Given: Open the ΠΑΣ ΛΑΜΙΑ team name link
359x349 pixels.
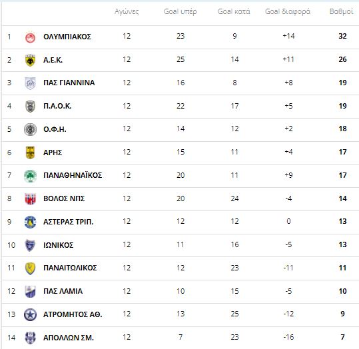Looking at the screenshot, I should pyautogui.click(x=63, y=291).
